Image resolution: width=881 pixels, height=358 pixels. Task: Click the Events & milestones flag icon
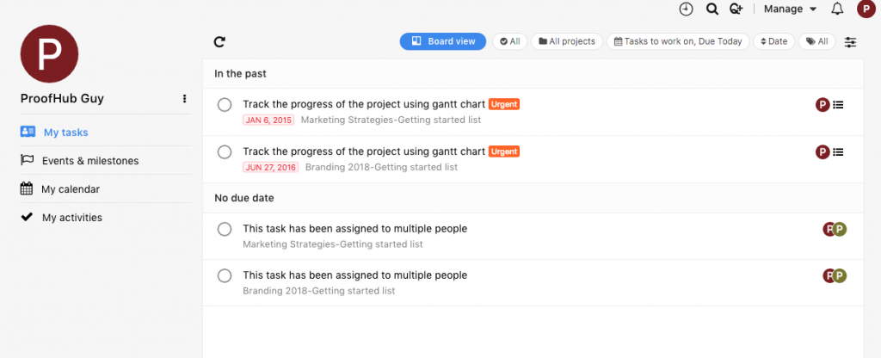click(27, 160)
